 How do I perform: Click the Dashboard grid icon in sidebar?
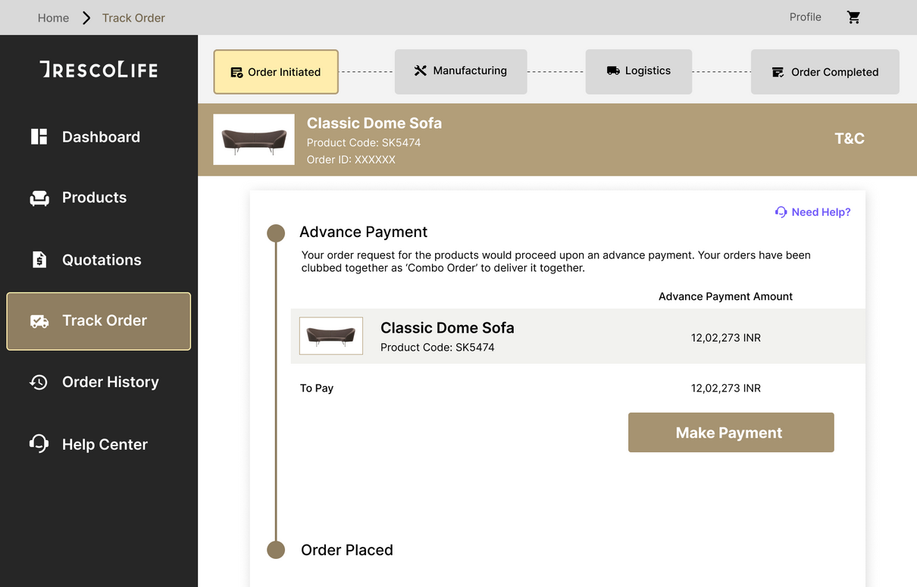pos(39,137)
